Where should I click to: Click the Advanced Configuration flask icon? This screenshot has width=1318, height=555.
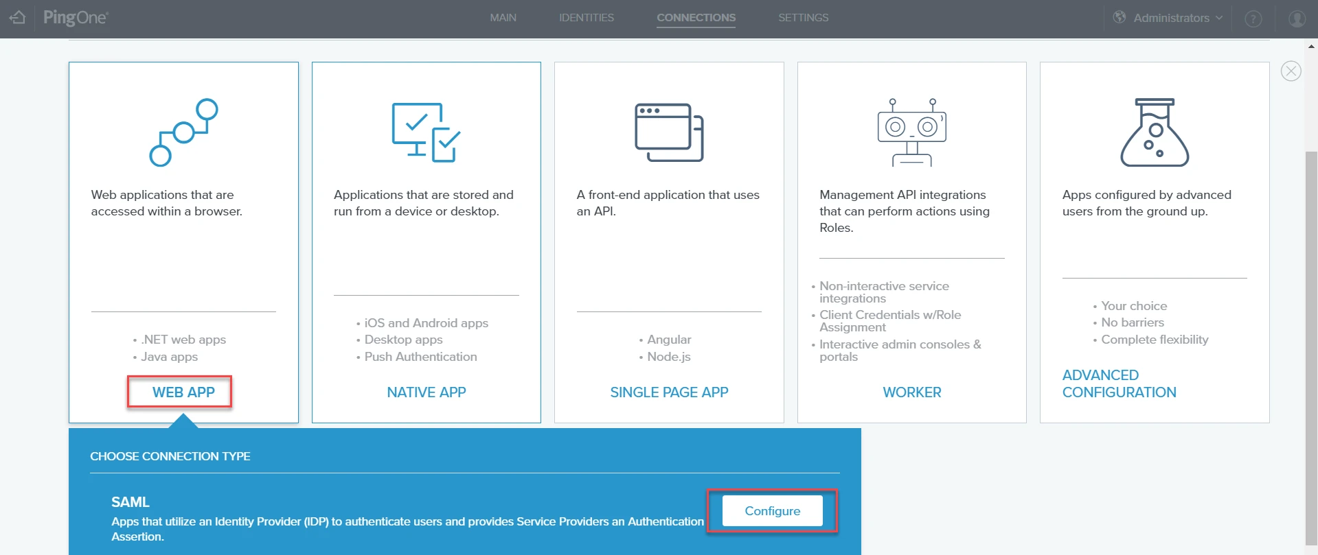click(x=1155, y=132)
